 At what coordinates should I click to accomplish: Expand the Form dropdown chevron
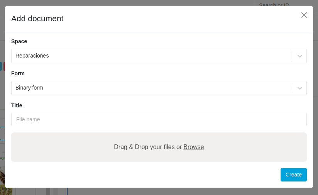300,88
